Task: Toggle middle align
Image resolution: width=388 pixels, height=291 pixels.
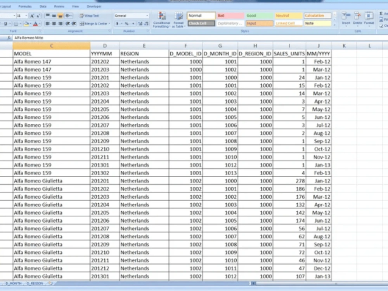Action: click(x=54, y=16)
